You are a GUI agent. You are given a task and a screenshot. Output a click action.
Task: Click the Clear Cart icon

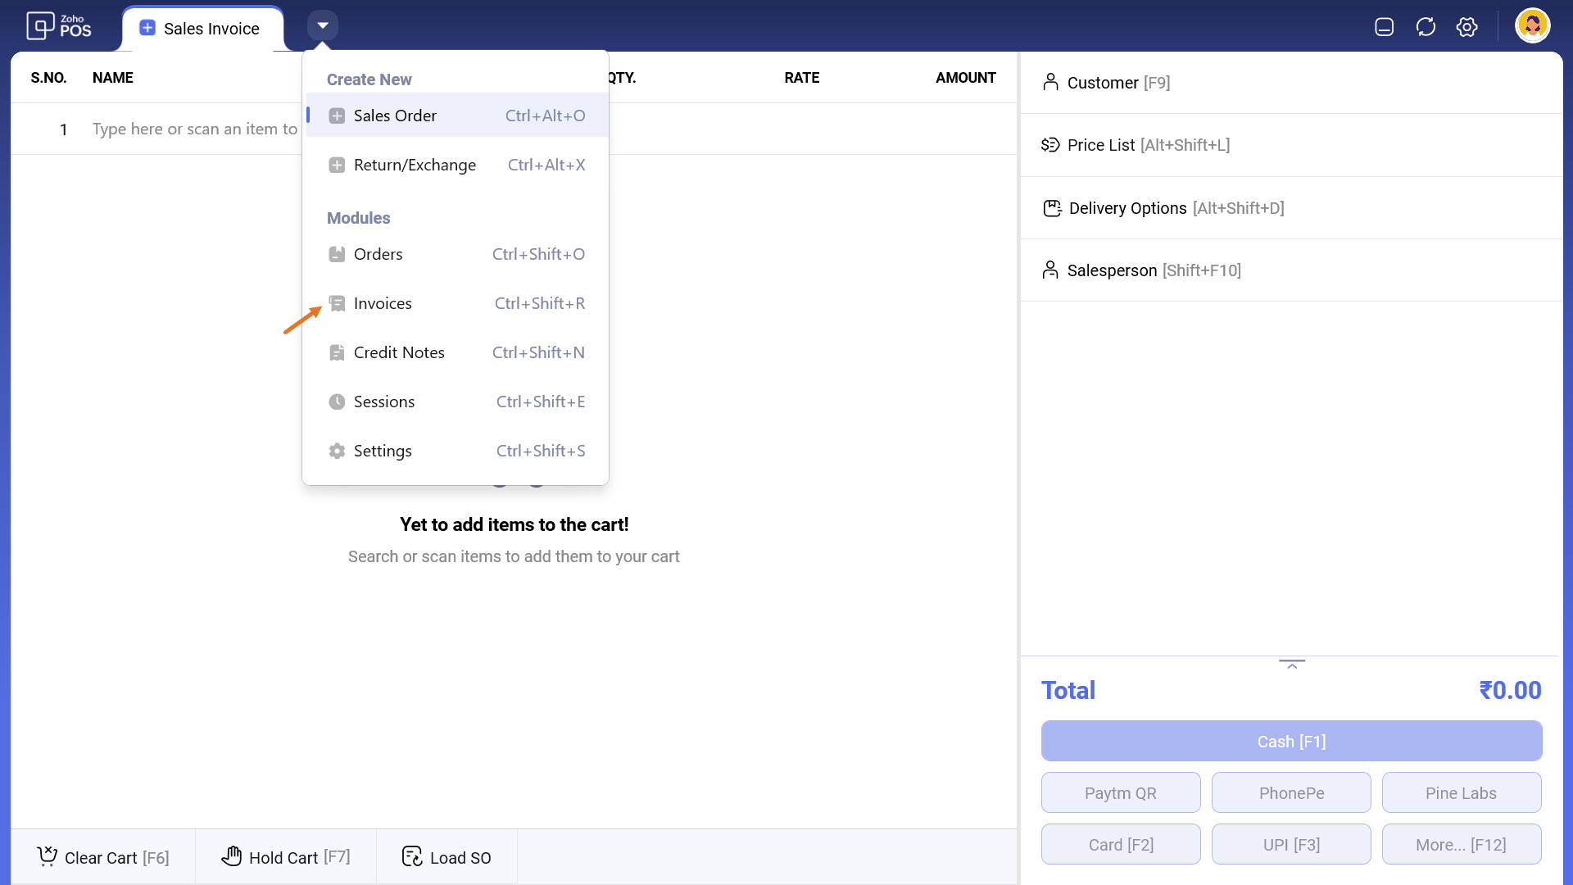point(48,856)
